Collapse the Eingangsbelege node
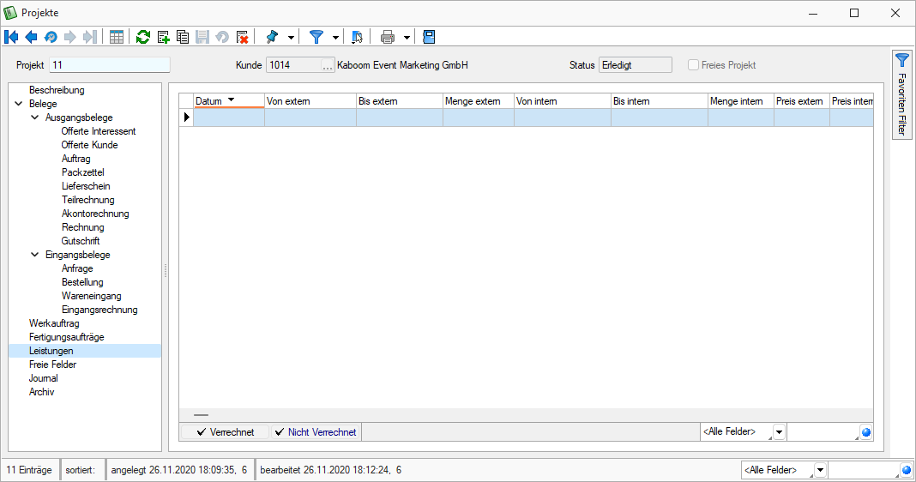The height and width of the screenshot is (482, 916). click(35, 255)
